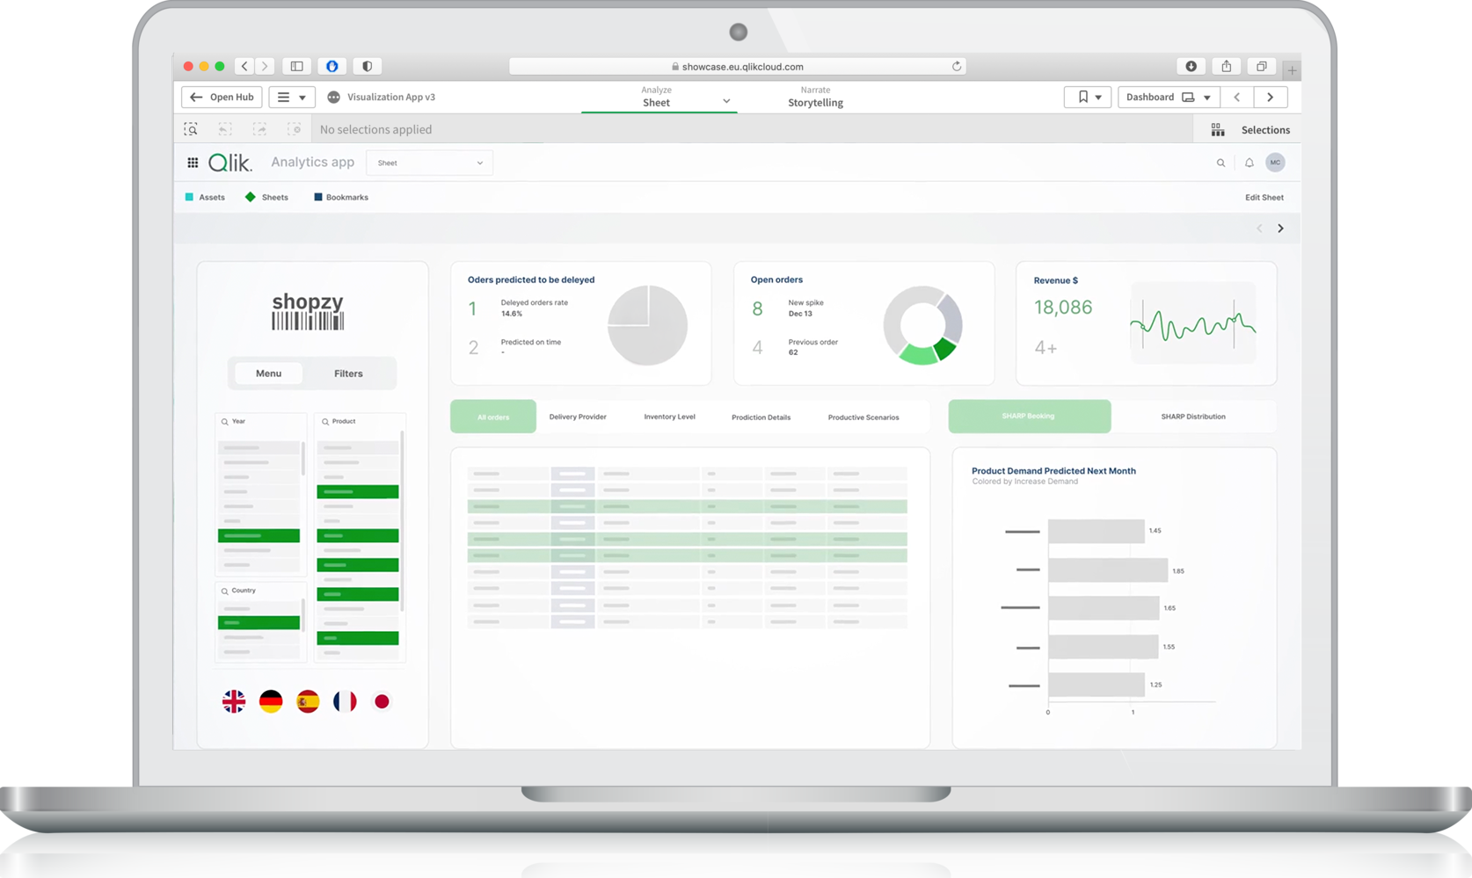Select the French flag language option
1472x878 pixels.
[345, 700]
